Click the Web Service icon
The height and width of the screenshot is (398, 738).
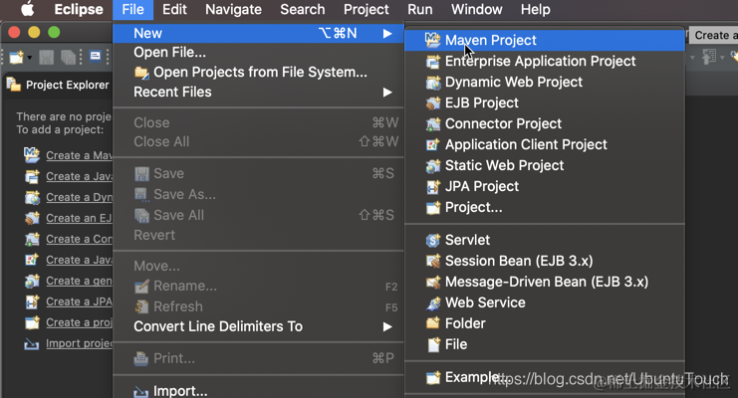click(x=432, y=302)
